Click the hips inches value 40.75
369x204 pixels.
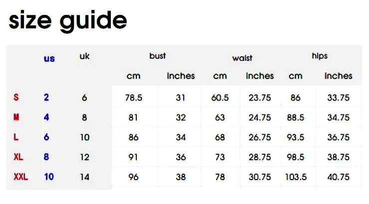(338, 177)
